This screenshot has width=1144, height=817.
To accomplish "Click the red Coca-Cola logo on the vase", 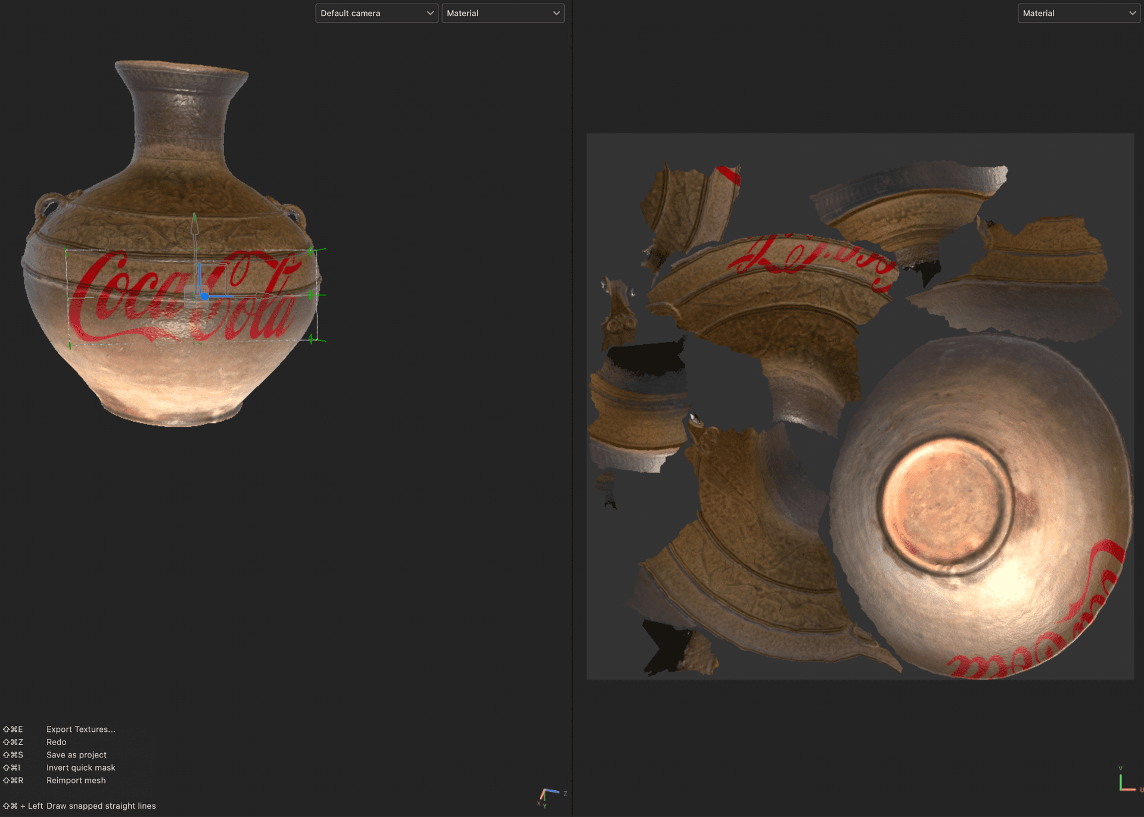I will click(x=186, y=297).
